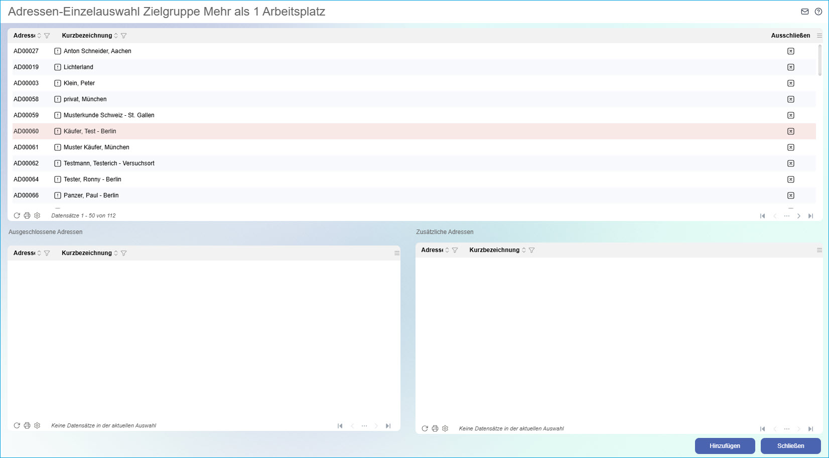Select row AD00064
The height and width of the screenshot is (458, 829).
click(414, 179)
